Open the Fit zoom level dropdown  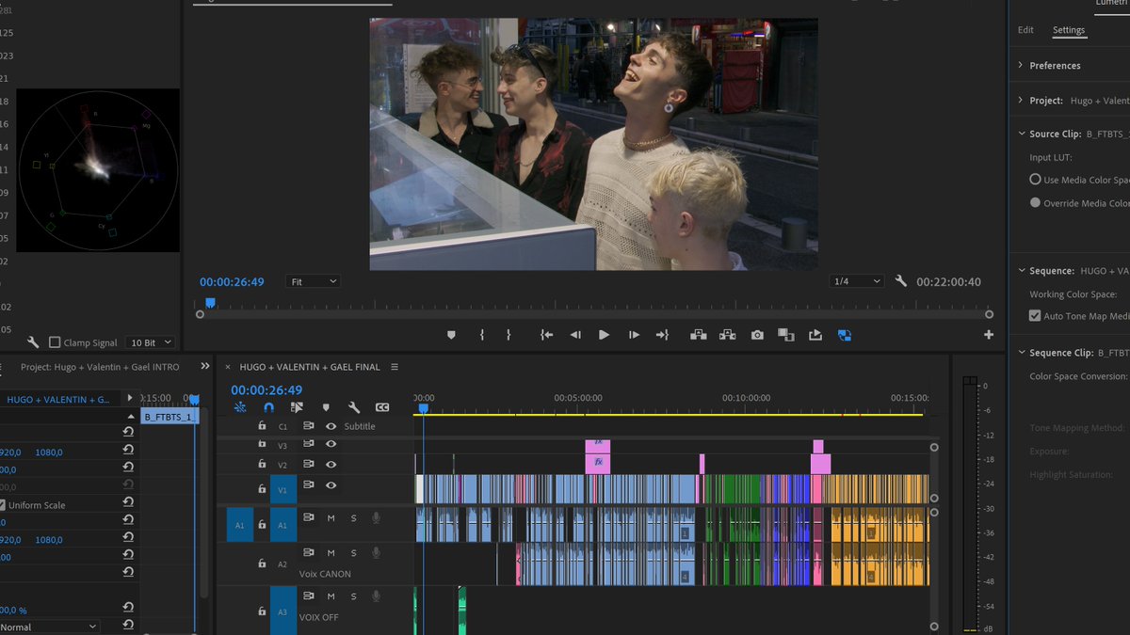(x=313, y=281)
